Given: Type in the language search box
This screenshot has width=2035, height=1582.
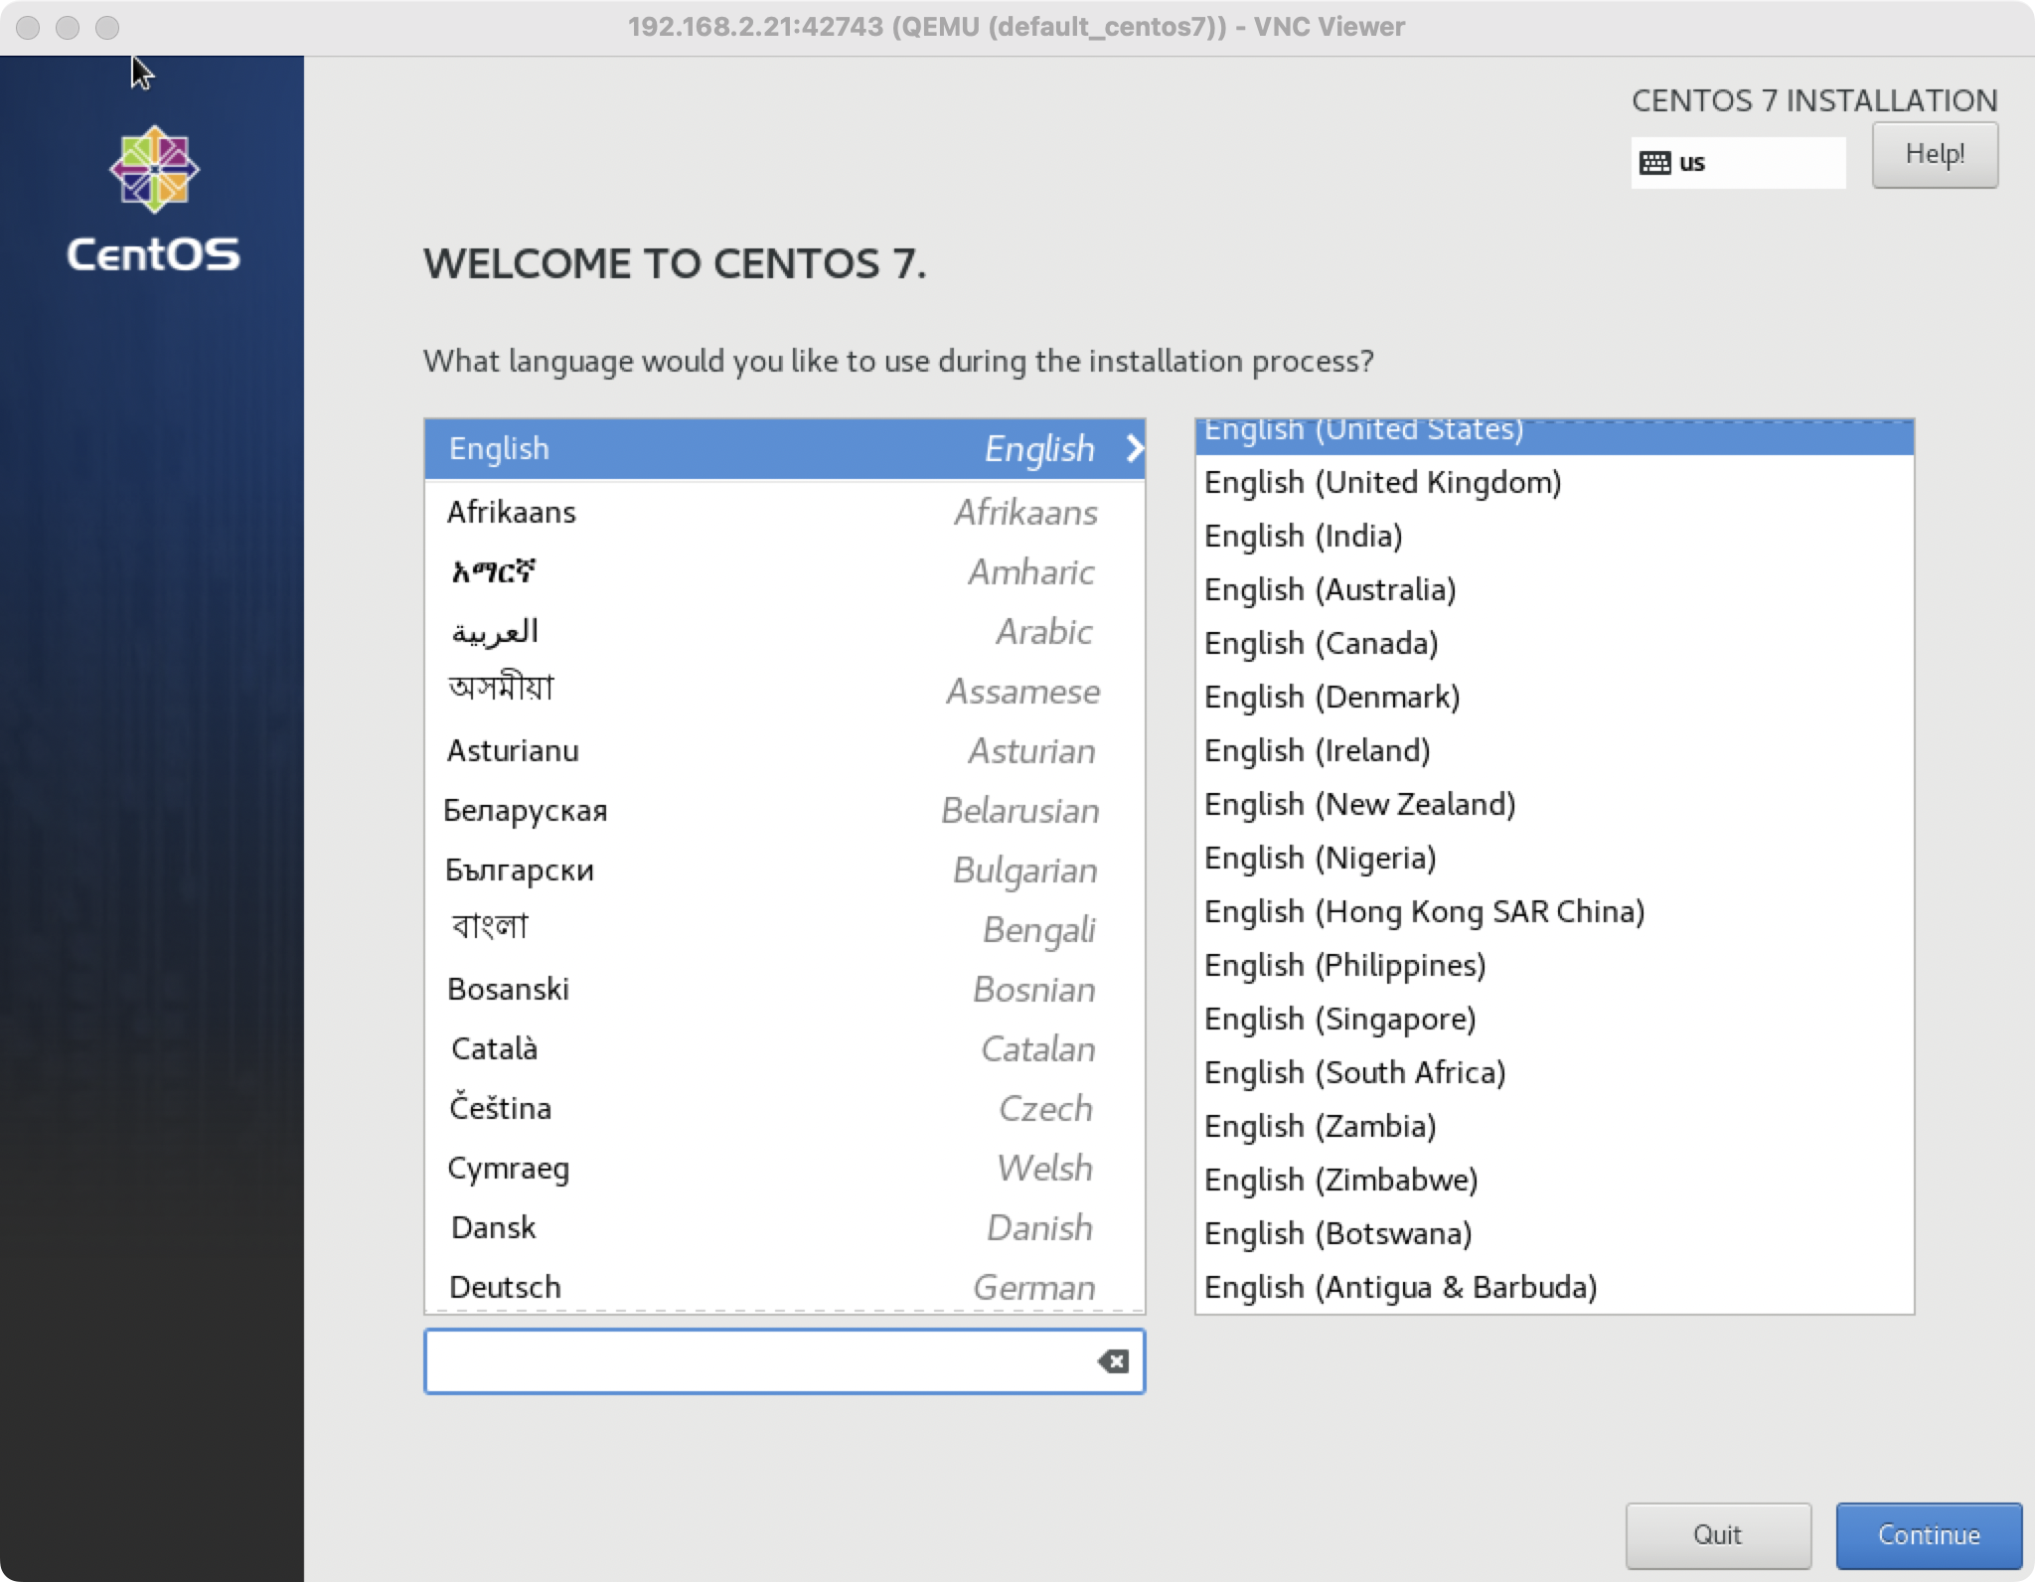Looking at the screenshot, I should pyautogui.click(x=760, y=1361).
